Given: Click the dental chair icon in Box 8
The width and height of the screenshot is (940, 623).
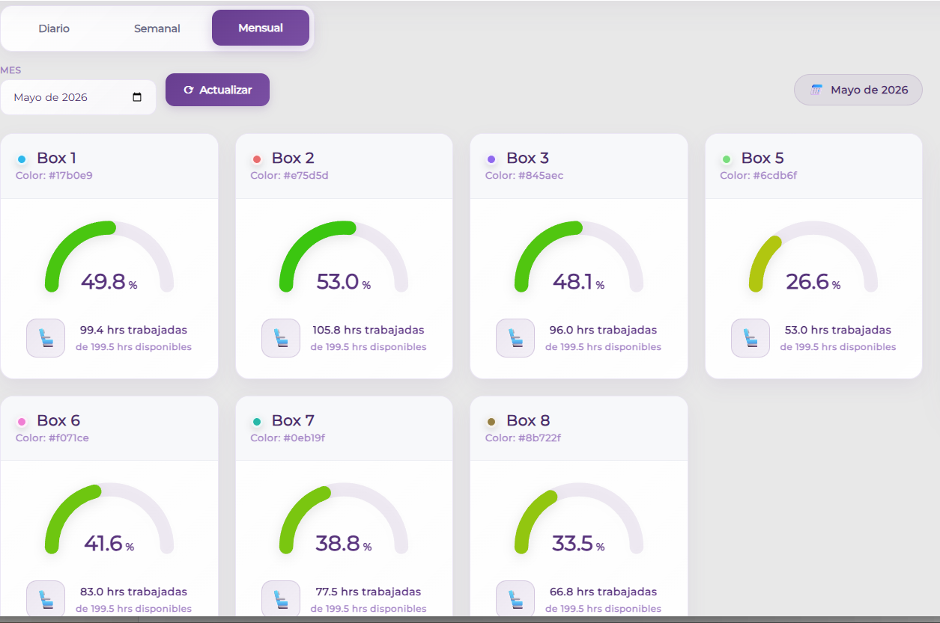Looking at the screenshot, I should tap(515, 599).
